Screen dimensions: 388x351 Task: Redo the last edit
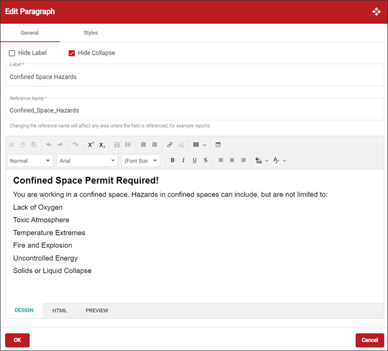tap(60, 145)
